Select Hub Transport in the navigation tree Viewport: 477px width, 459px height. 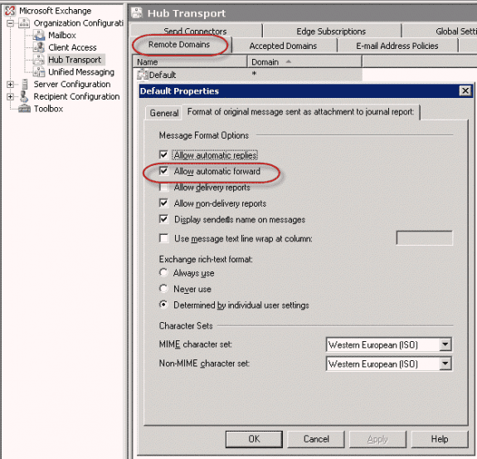pos(75,60)
